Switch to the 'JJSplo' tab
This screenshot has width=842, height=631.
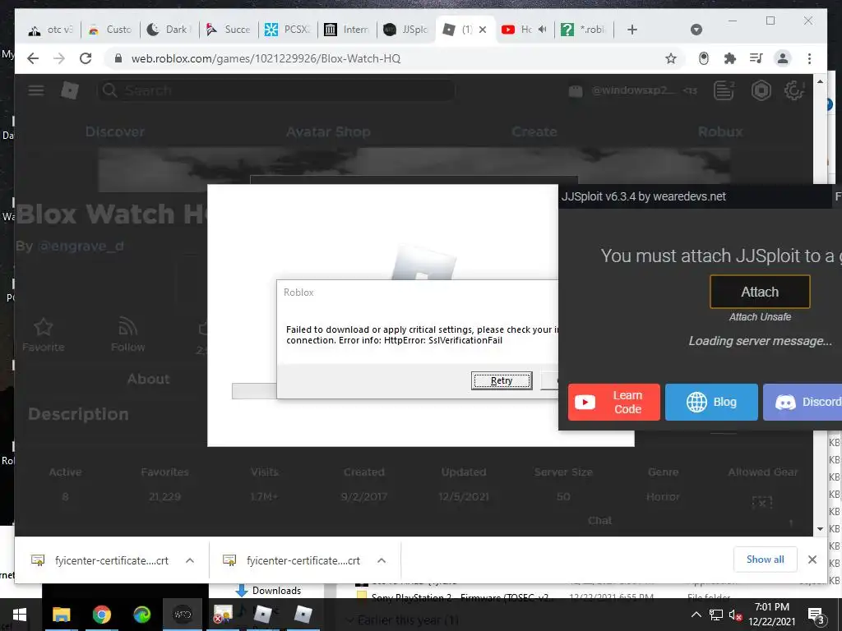coord(406,30)
